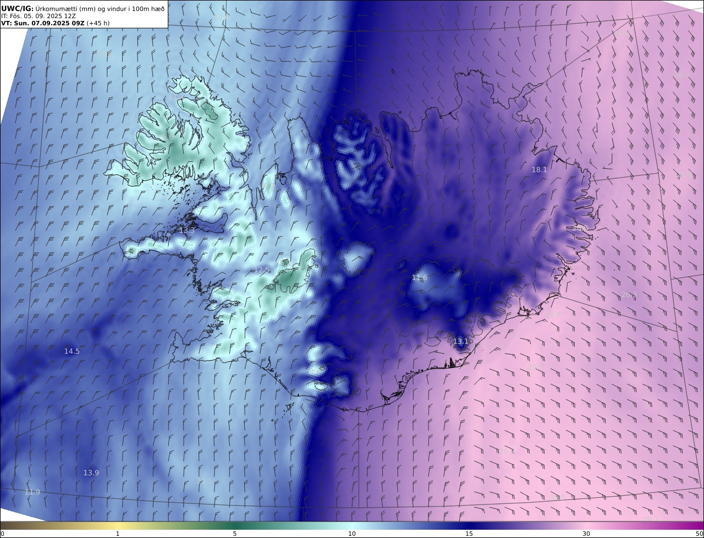Click the 13.9 value label in the southwest

[91, 473]
